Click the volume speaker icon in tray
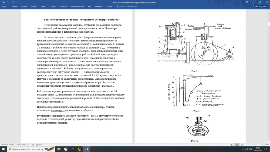The width and height of the screenshot is (270, 152). (x=247, y=149)
